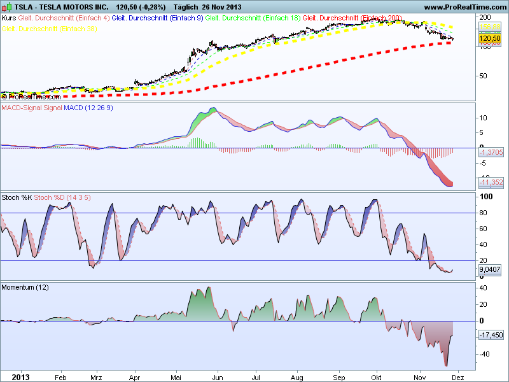Click the date 26 Nov 2013
Image resolution: width=509 pixels, height=382 pixels.
click(222, 7)
